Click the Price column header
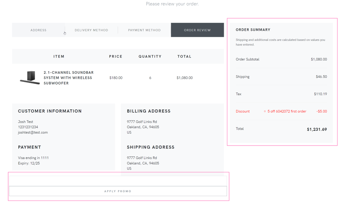The image size is (339, 207). 116,57
